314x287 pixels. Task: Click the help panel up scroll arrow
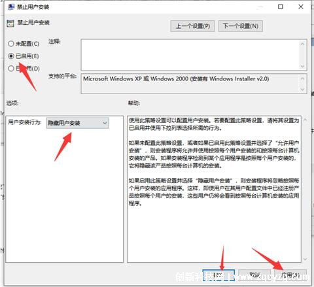305,120
